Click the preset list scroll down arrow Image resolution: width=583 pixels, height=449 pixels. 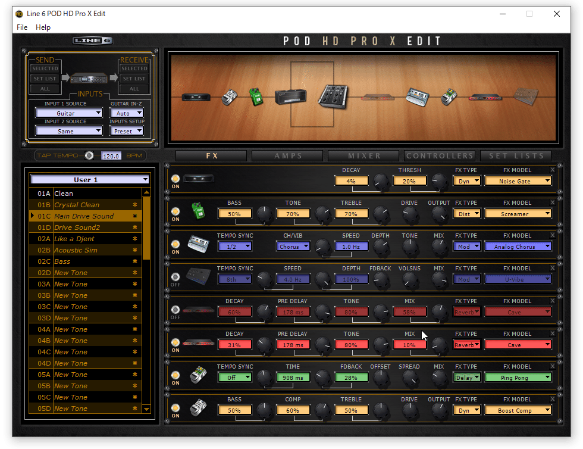[146, 409]
